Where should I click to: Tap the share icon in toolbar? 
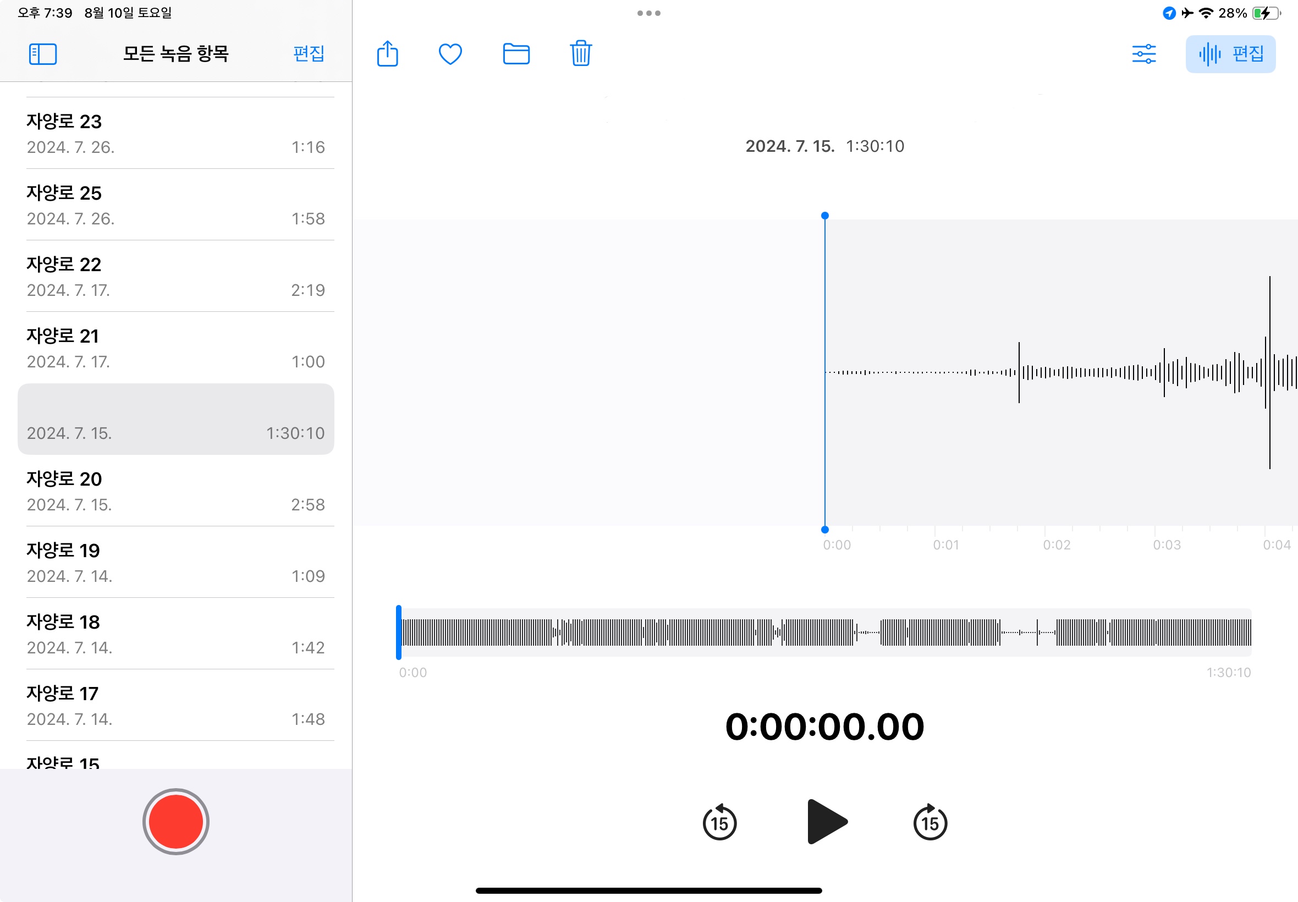[x=387, y=54]
